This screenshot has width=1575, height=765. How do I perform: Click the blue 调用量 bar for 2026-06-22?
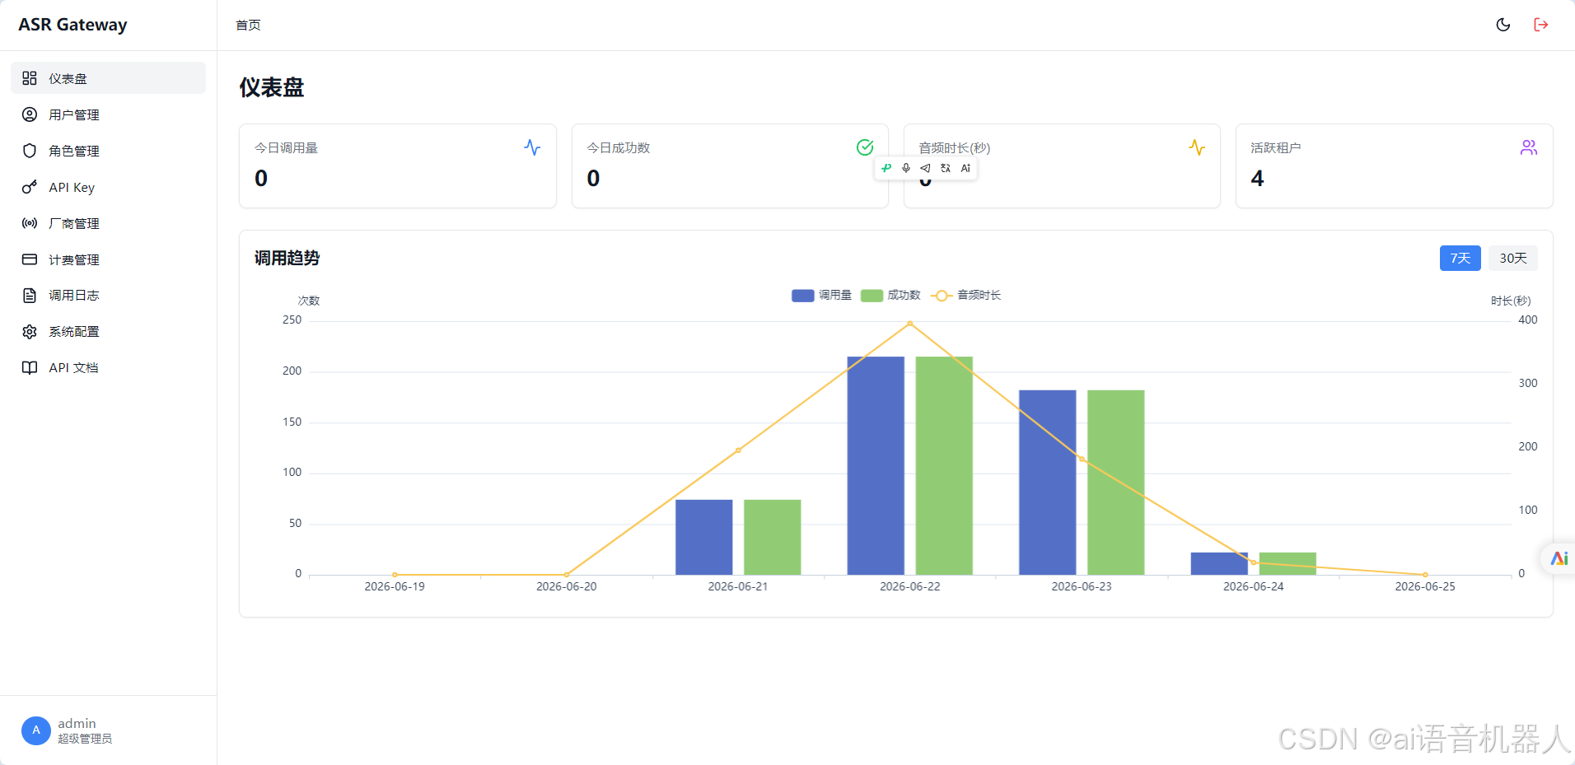876,465
